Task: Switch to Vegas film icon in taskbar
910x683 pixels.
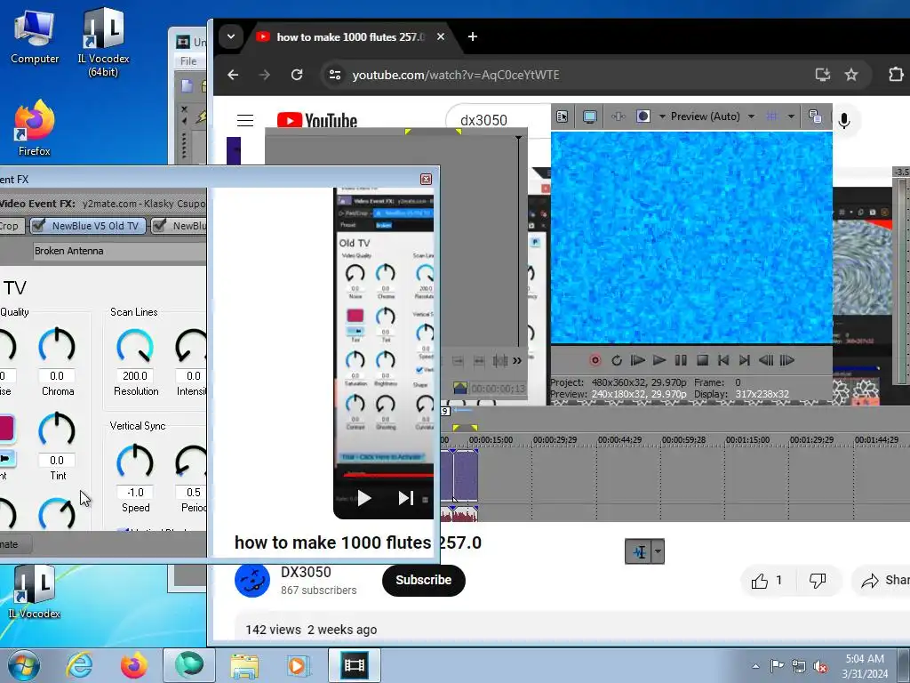Action: click(355, 665)
